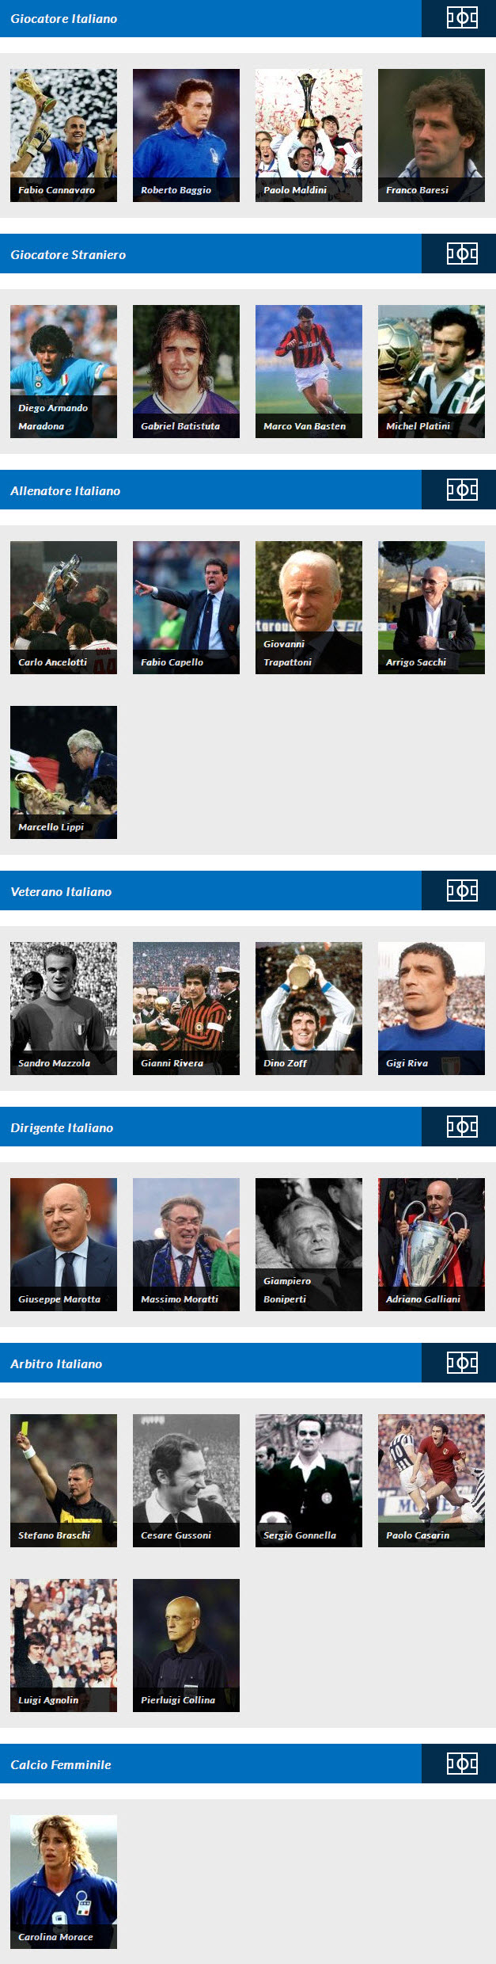This screenshot has width=496, height=1964.
Task: Select the Marcello Lippi thumbnail
Action: (x=63, y=772)
